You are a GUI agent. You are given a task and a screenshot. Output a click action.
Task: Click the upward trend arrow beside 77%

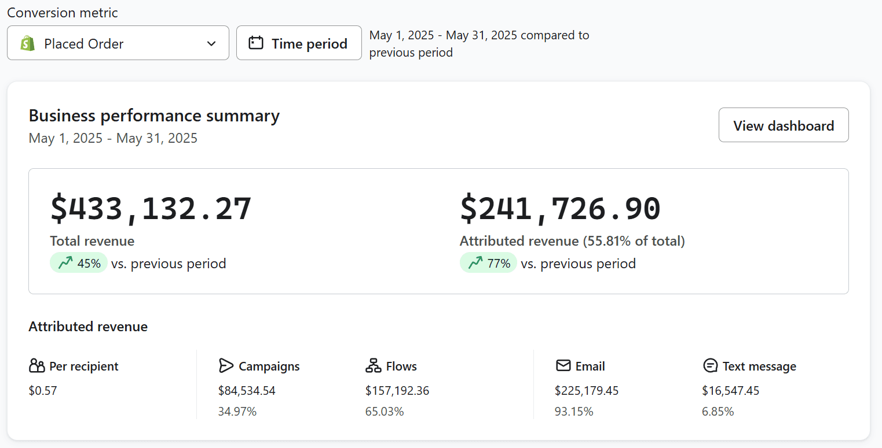[x=475, y=262]
